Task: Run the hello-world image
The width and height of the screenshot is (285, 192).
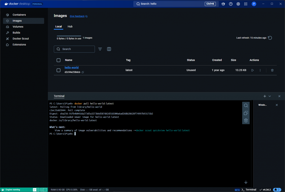Action: pyautogui.click(x=252, y=70)
